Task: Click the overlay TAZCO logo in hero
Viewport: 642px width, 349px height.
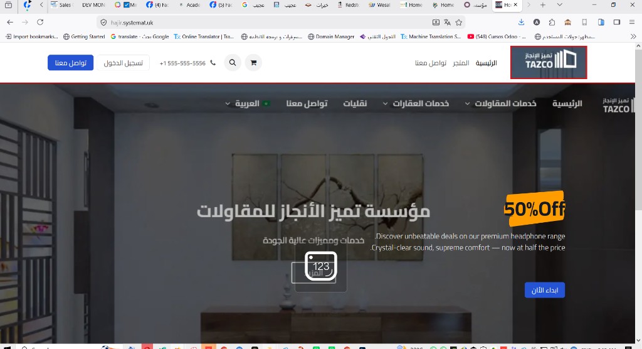Action: (618, 105)
